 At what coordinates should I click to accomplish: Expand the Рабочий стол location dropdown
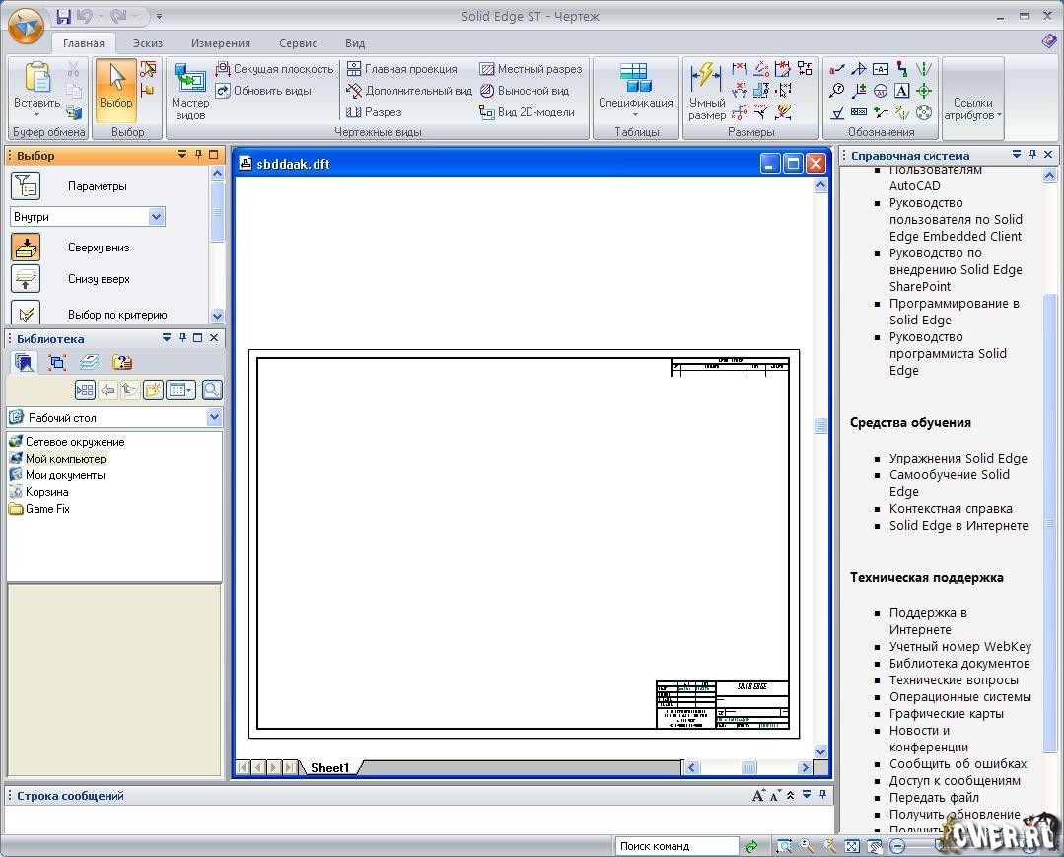click(214, 418)
